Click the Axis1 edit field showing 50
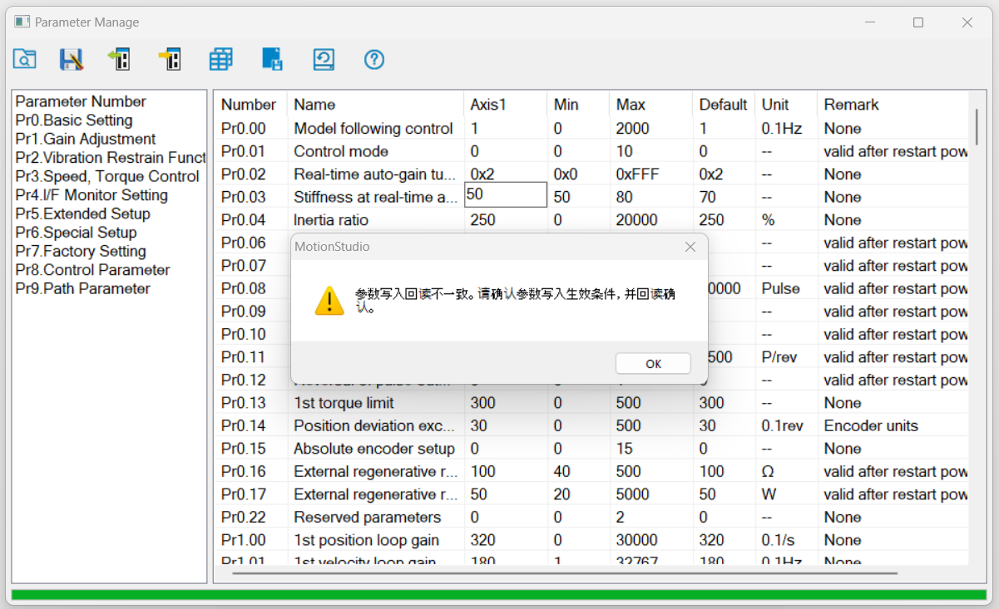The height and width of the screenshot is (609, 999). (505, 195)
